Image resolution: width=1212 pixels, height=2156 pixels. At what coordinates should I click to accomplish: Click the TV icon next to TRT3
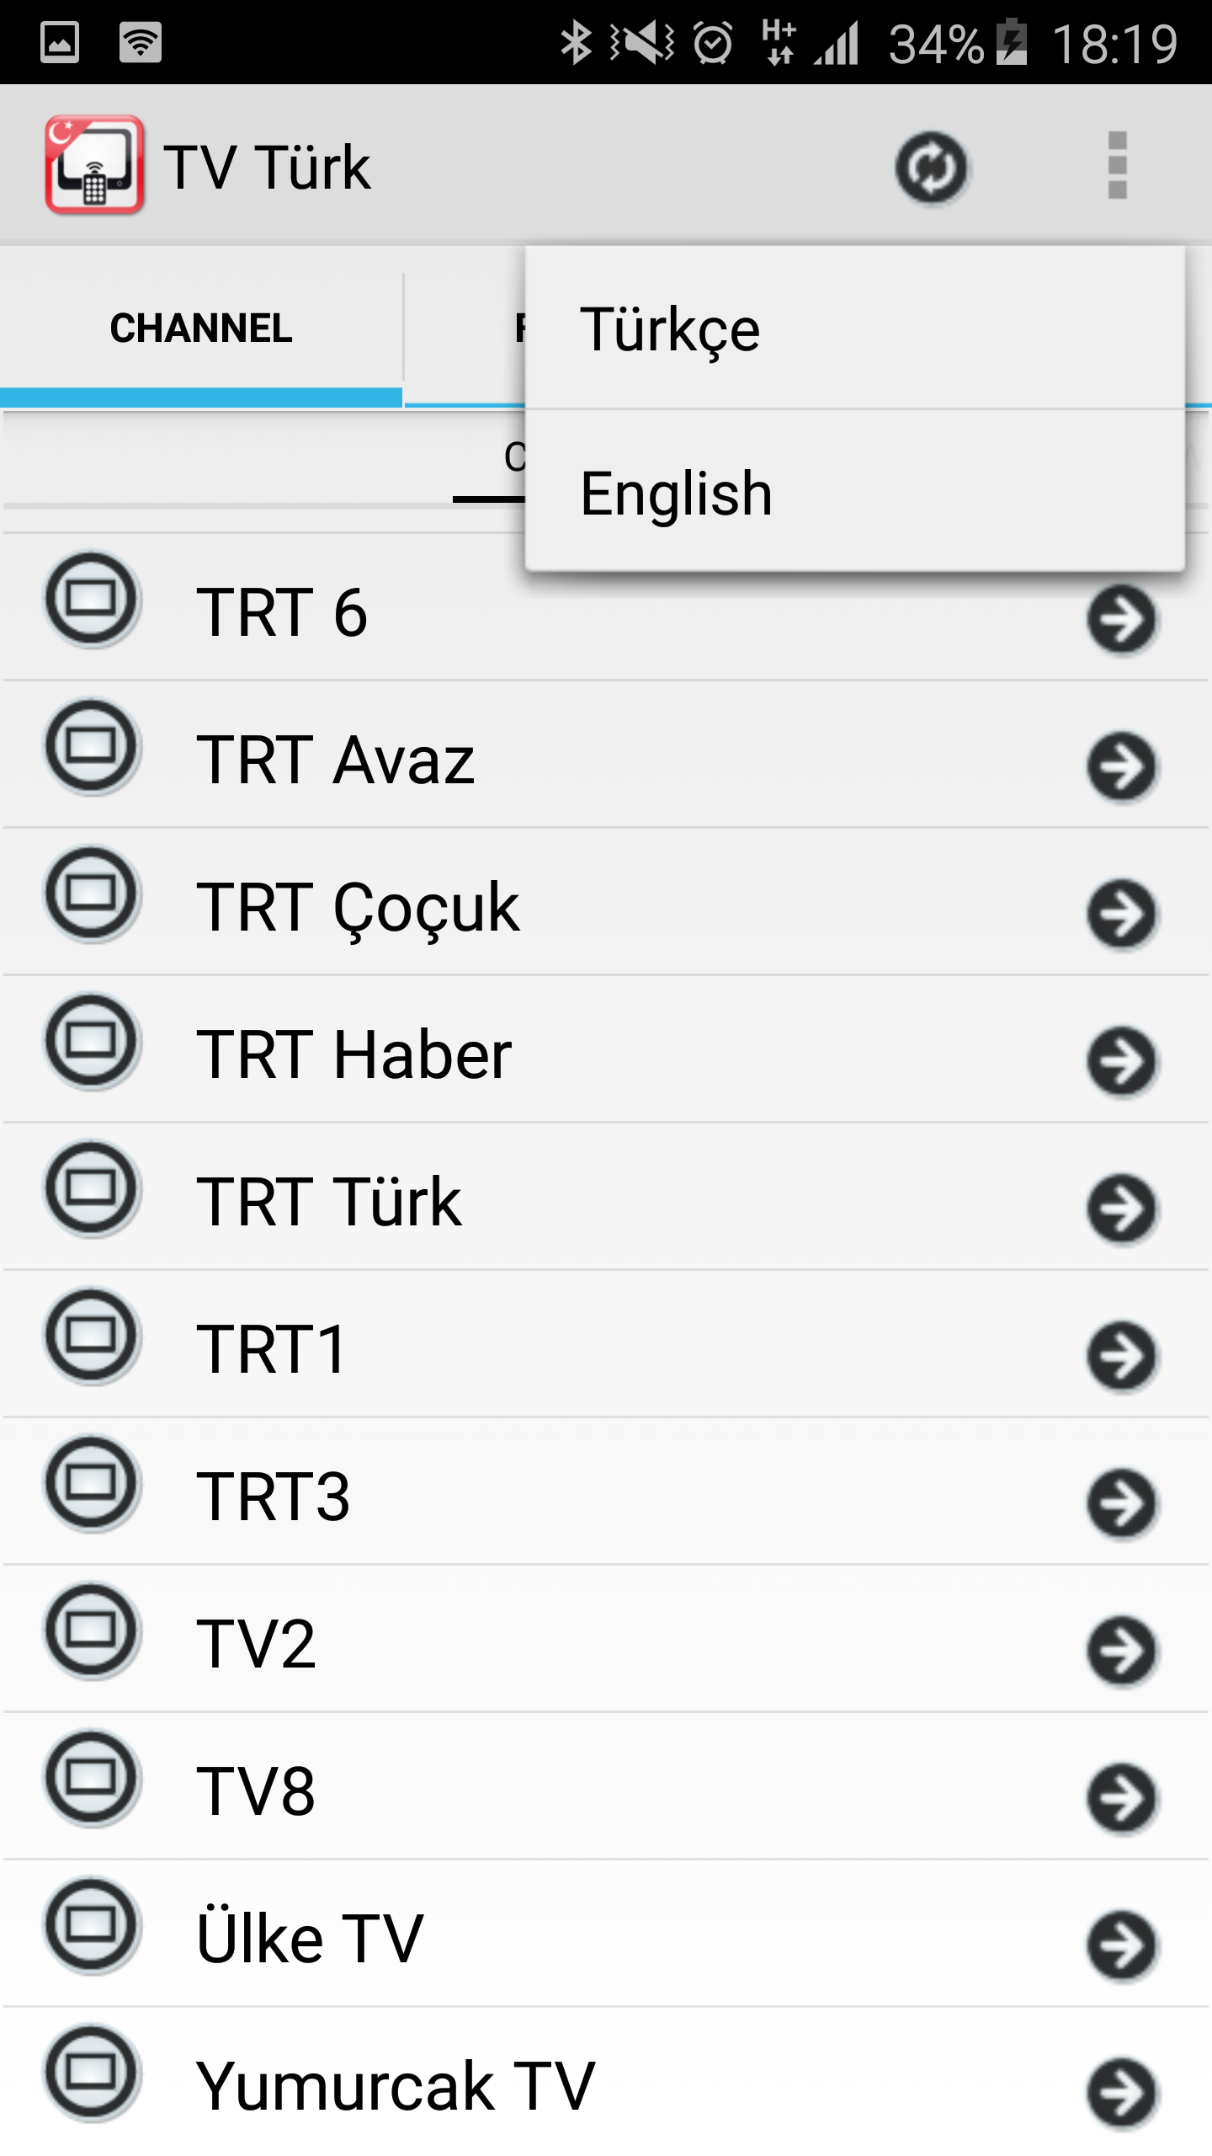click(x=92, y=1484)
